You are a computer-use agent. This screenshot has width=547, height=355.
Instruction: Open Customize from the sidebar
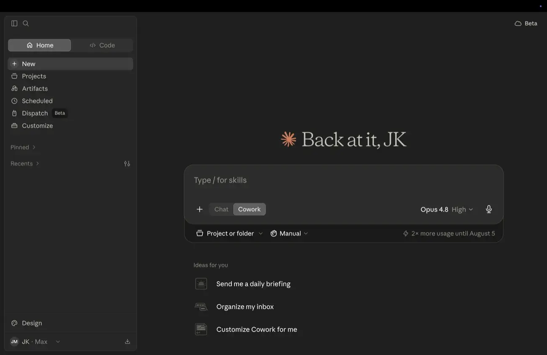click(x=70, y=126)
